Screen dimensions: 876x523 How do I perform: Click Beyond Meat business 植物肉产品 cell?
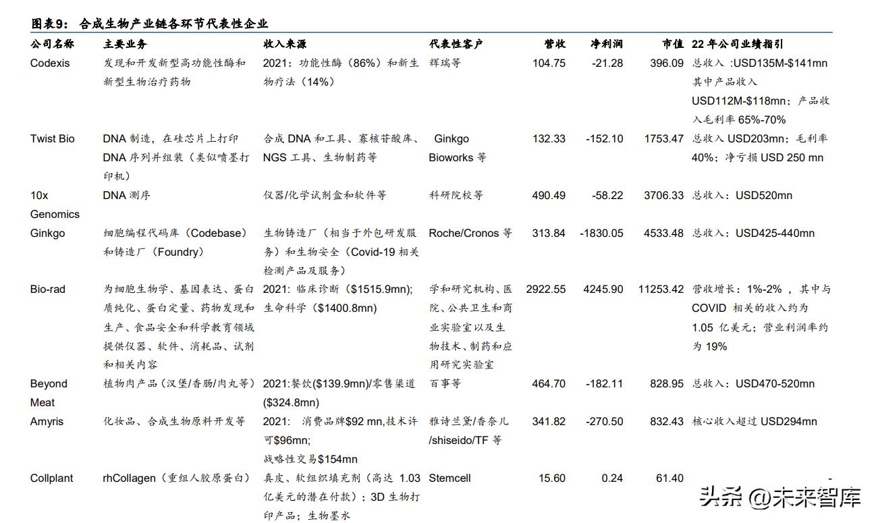[x=179, y=383]
